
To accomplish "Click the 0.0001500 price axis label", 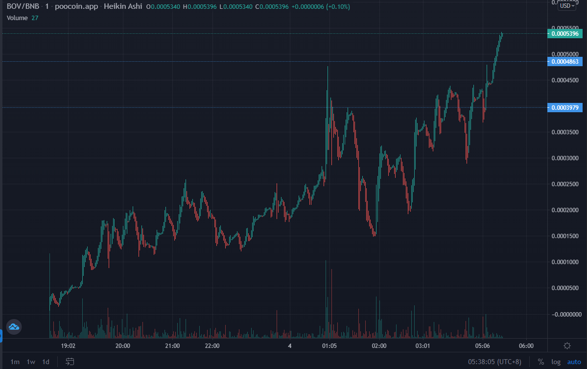I will pyautogui.click(x=565, y=236).
